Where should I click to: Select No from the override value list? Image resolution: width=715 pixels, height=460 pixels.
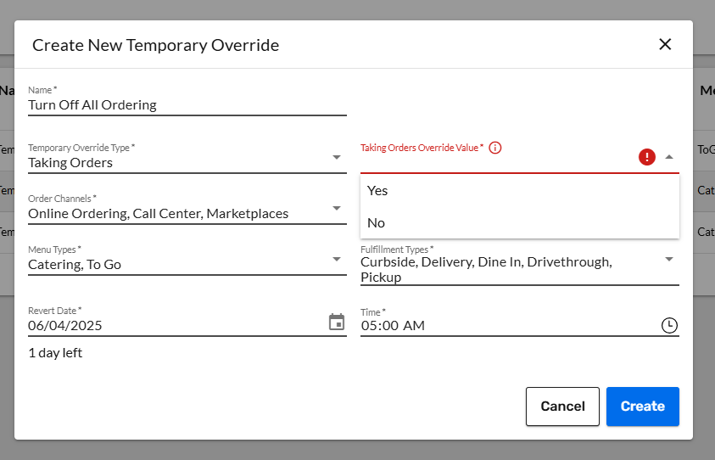click(520, 222)
